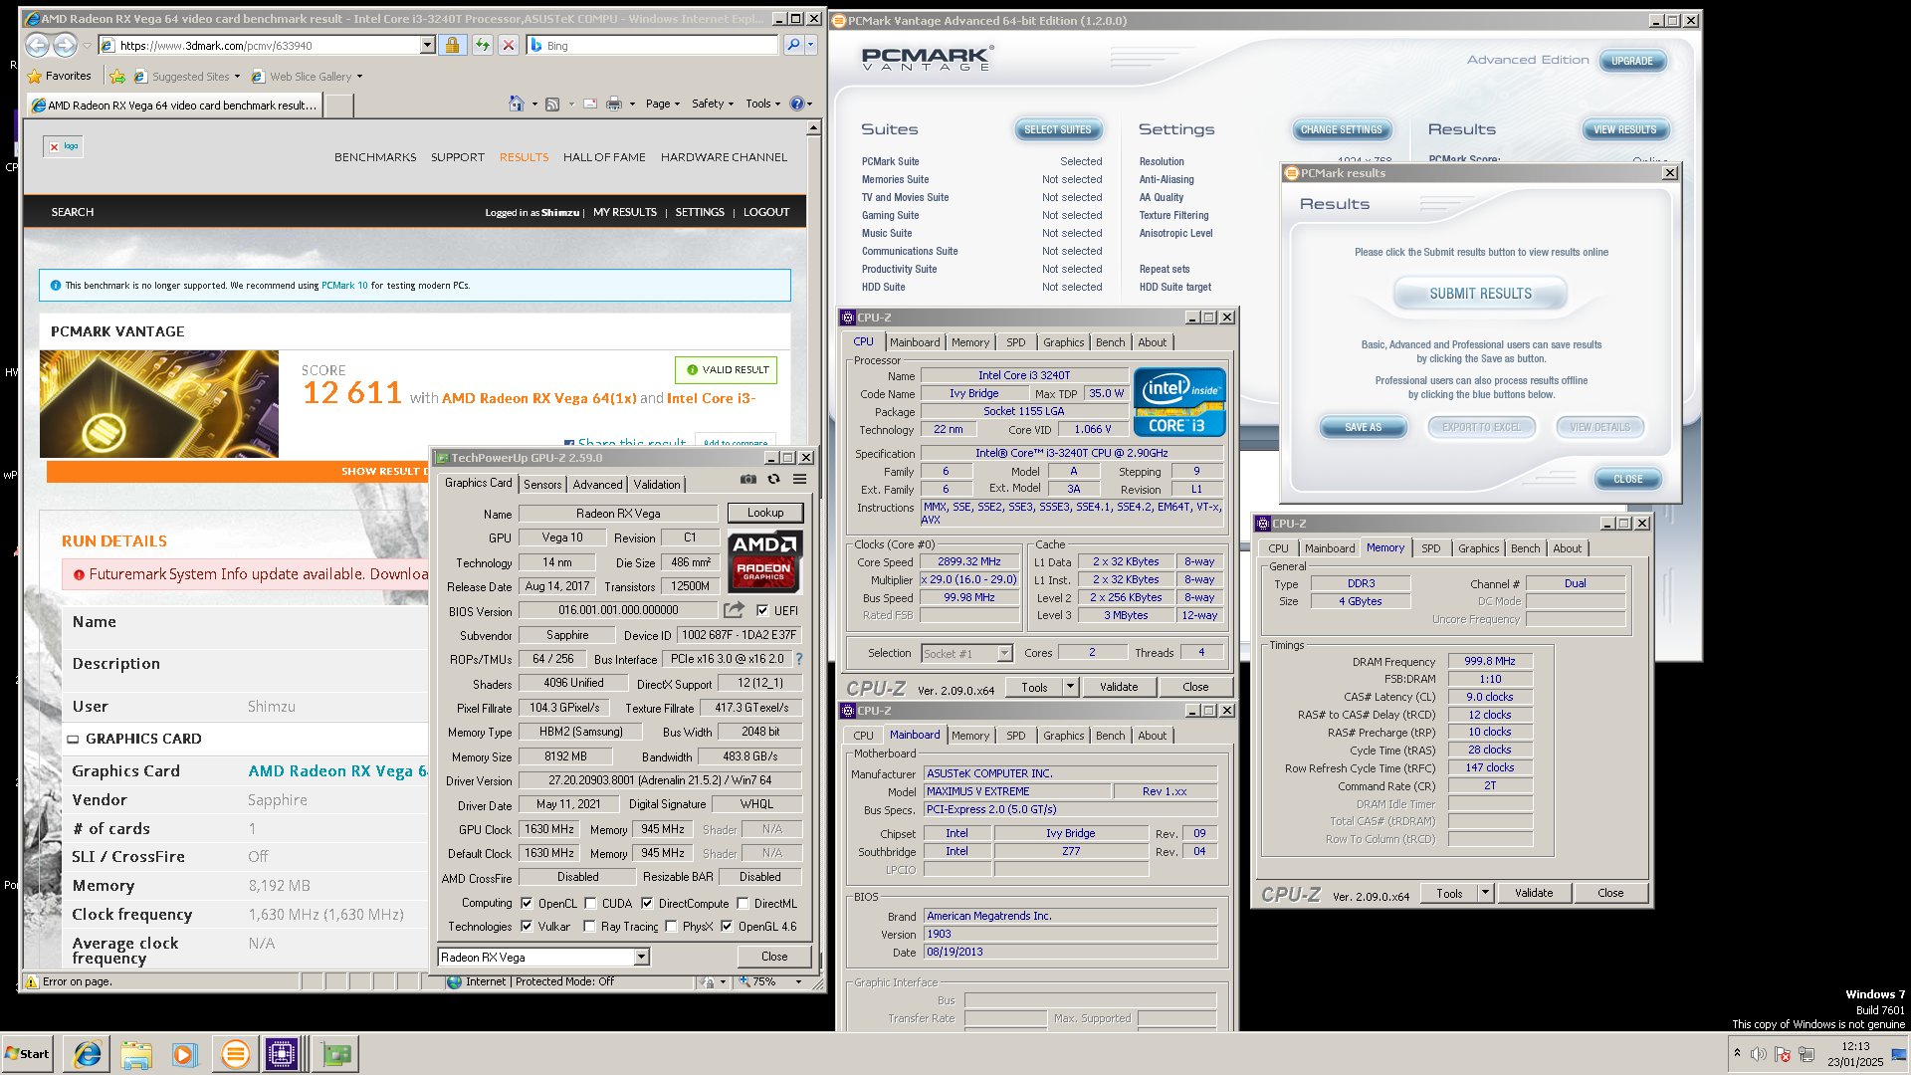The width and height of the screenshot is (1911, 1075).
Task: Collapse the GRAPHICS CARD section expander
Action: [73, 739]
